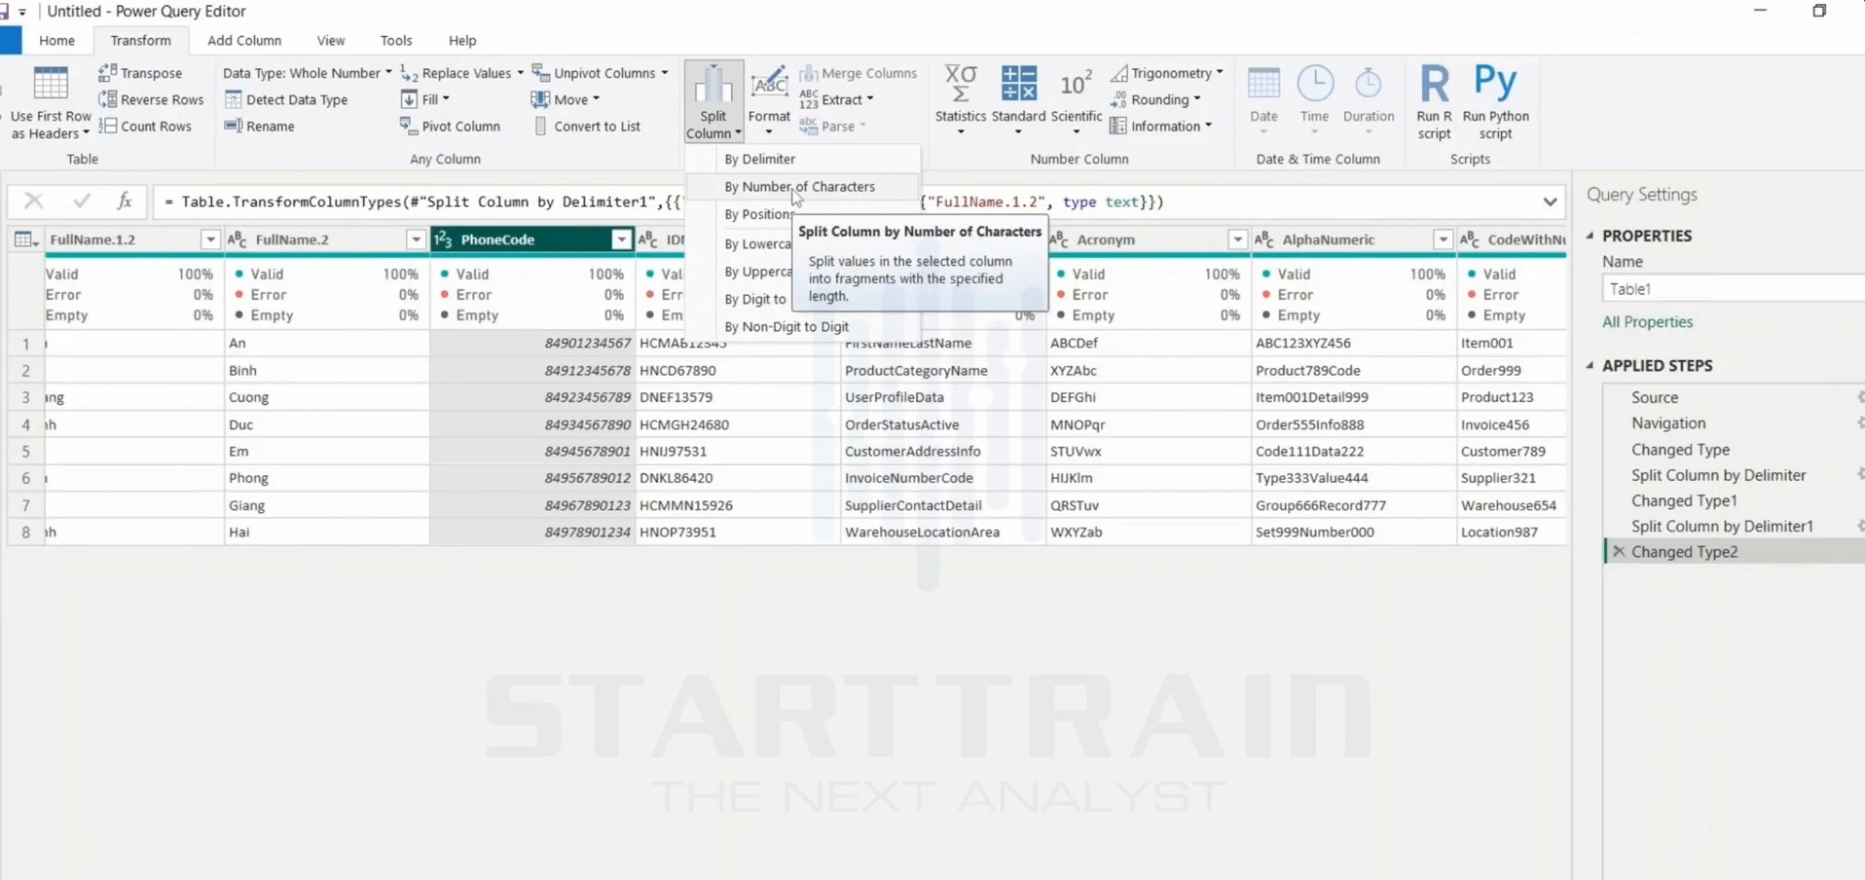Click the Date column tool
Image resolution: width=1865 pixels, height=880 pixels.
[1263, 99]
